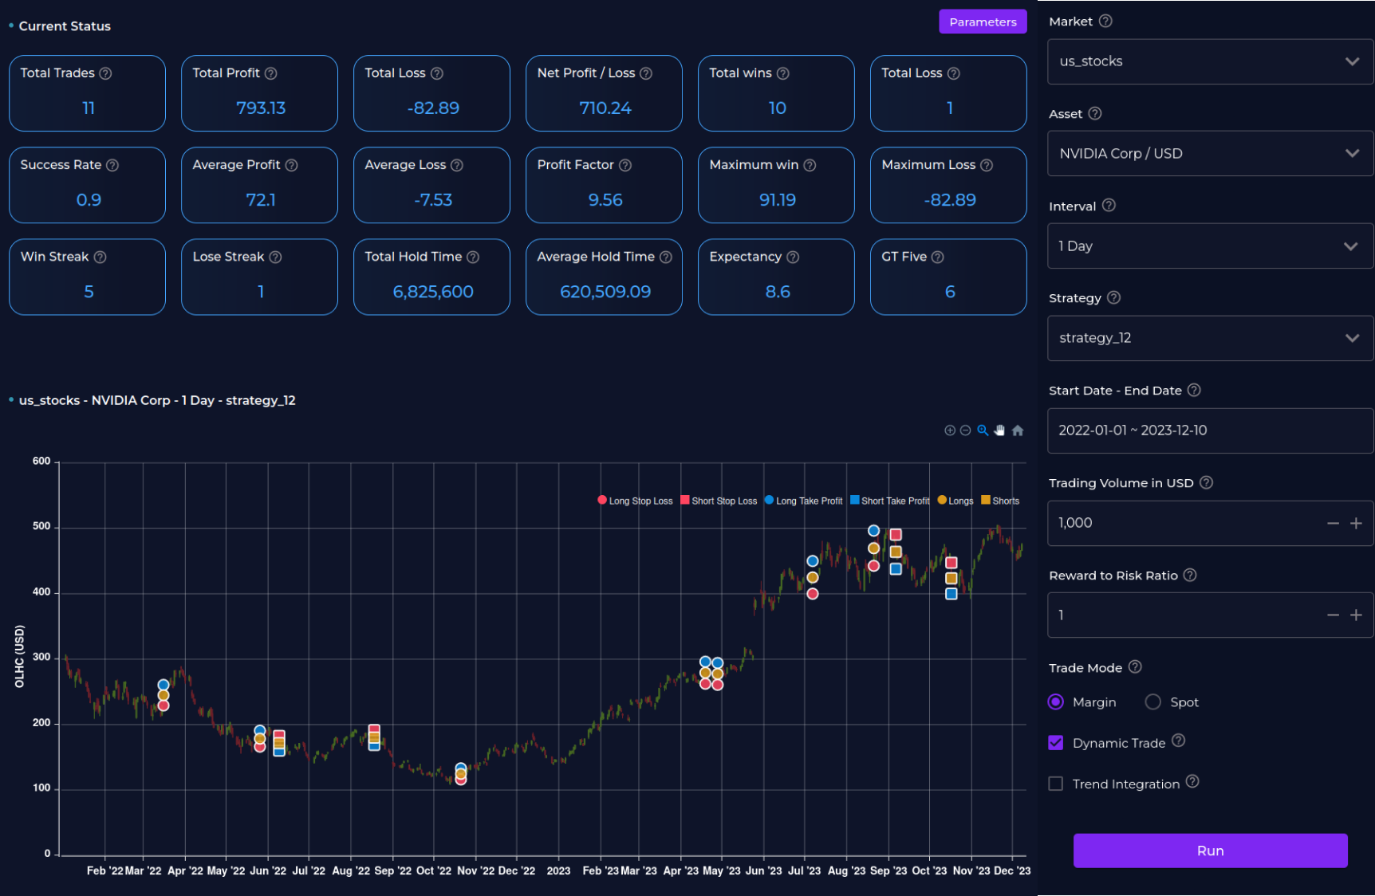This screenshot has width=1375, height=896.
Task: Click the chart zoom out icon
Action: 965,430
